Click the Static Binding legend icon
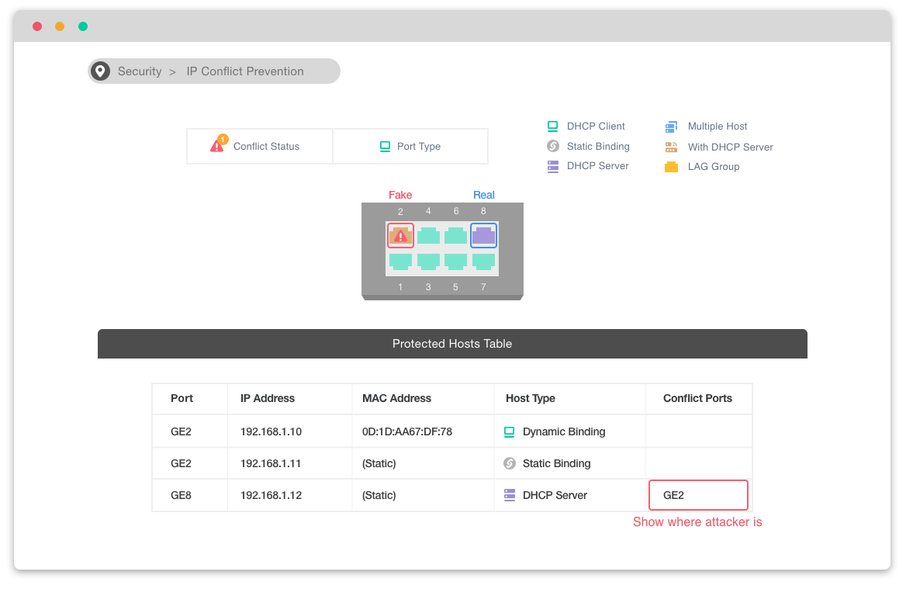 point(553,146)
